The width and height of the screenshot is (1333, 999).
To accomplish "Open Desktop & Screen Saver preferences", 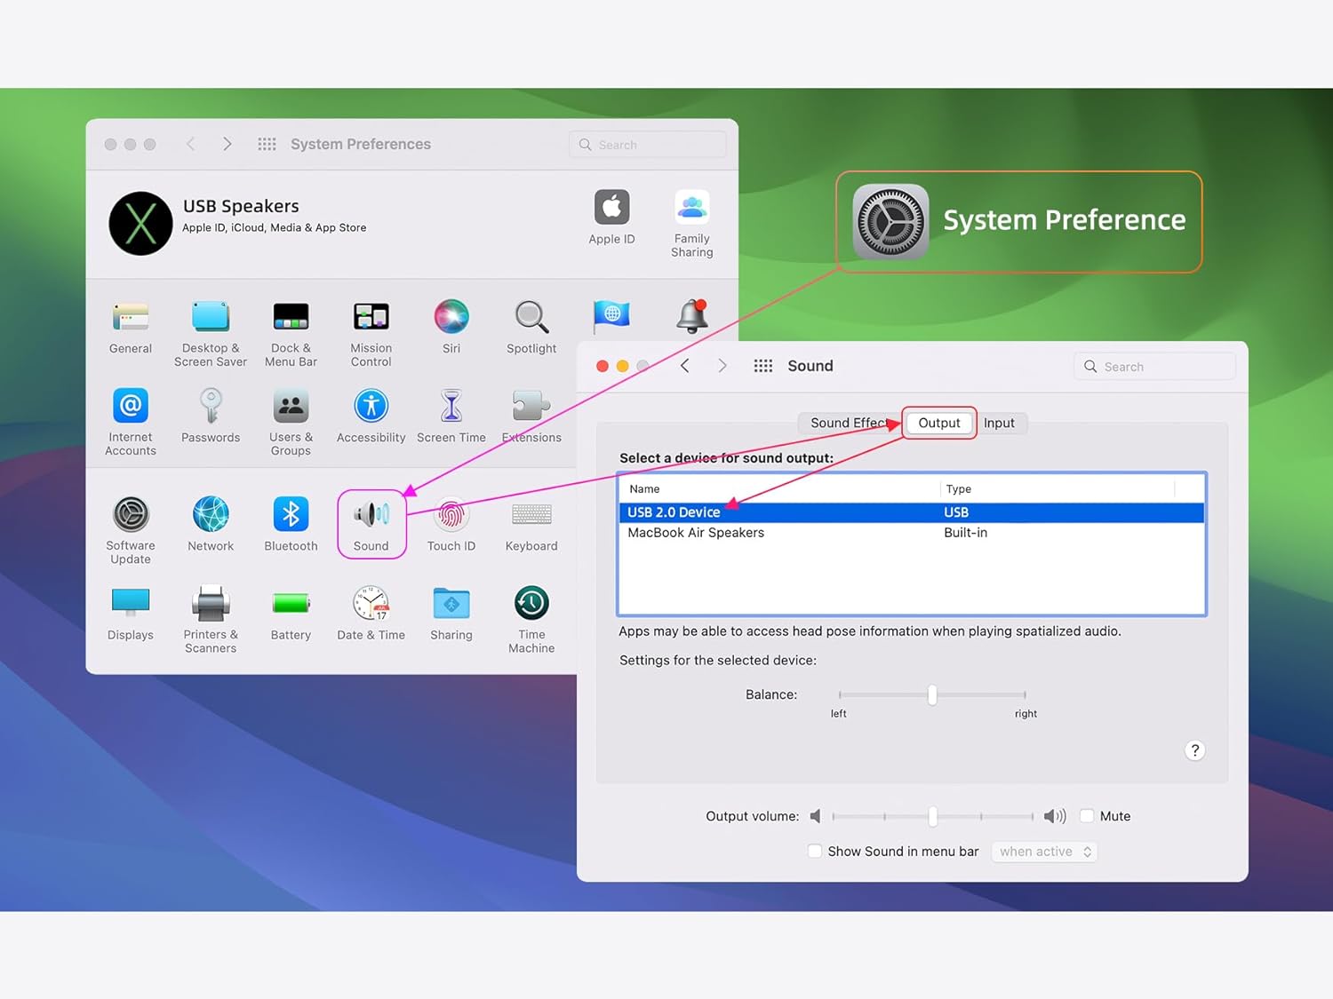I will tap(211, 333).
